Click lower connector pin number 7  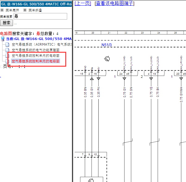tap(83, 154)
